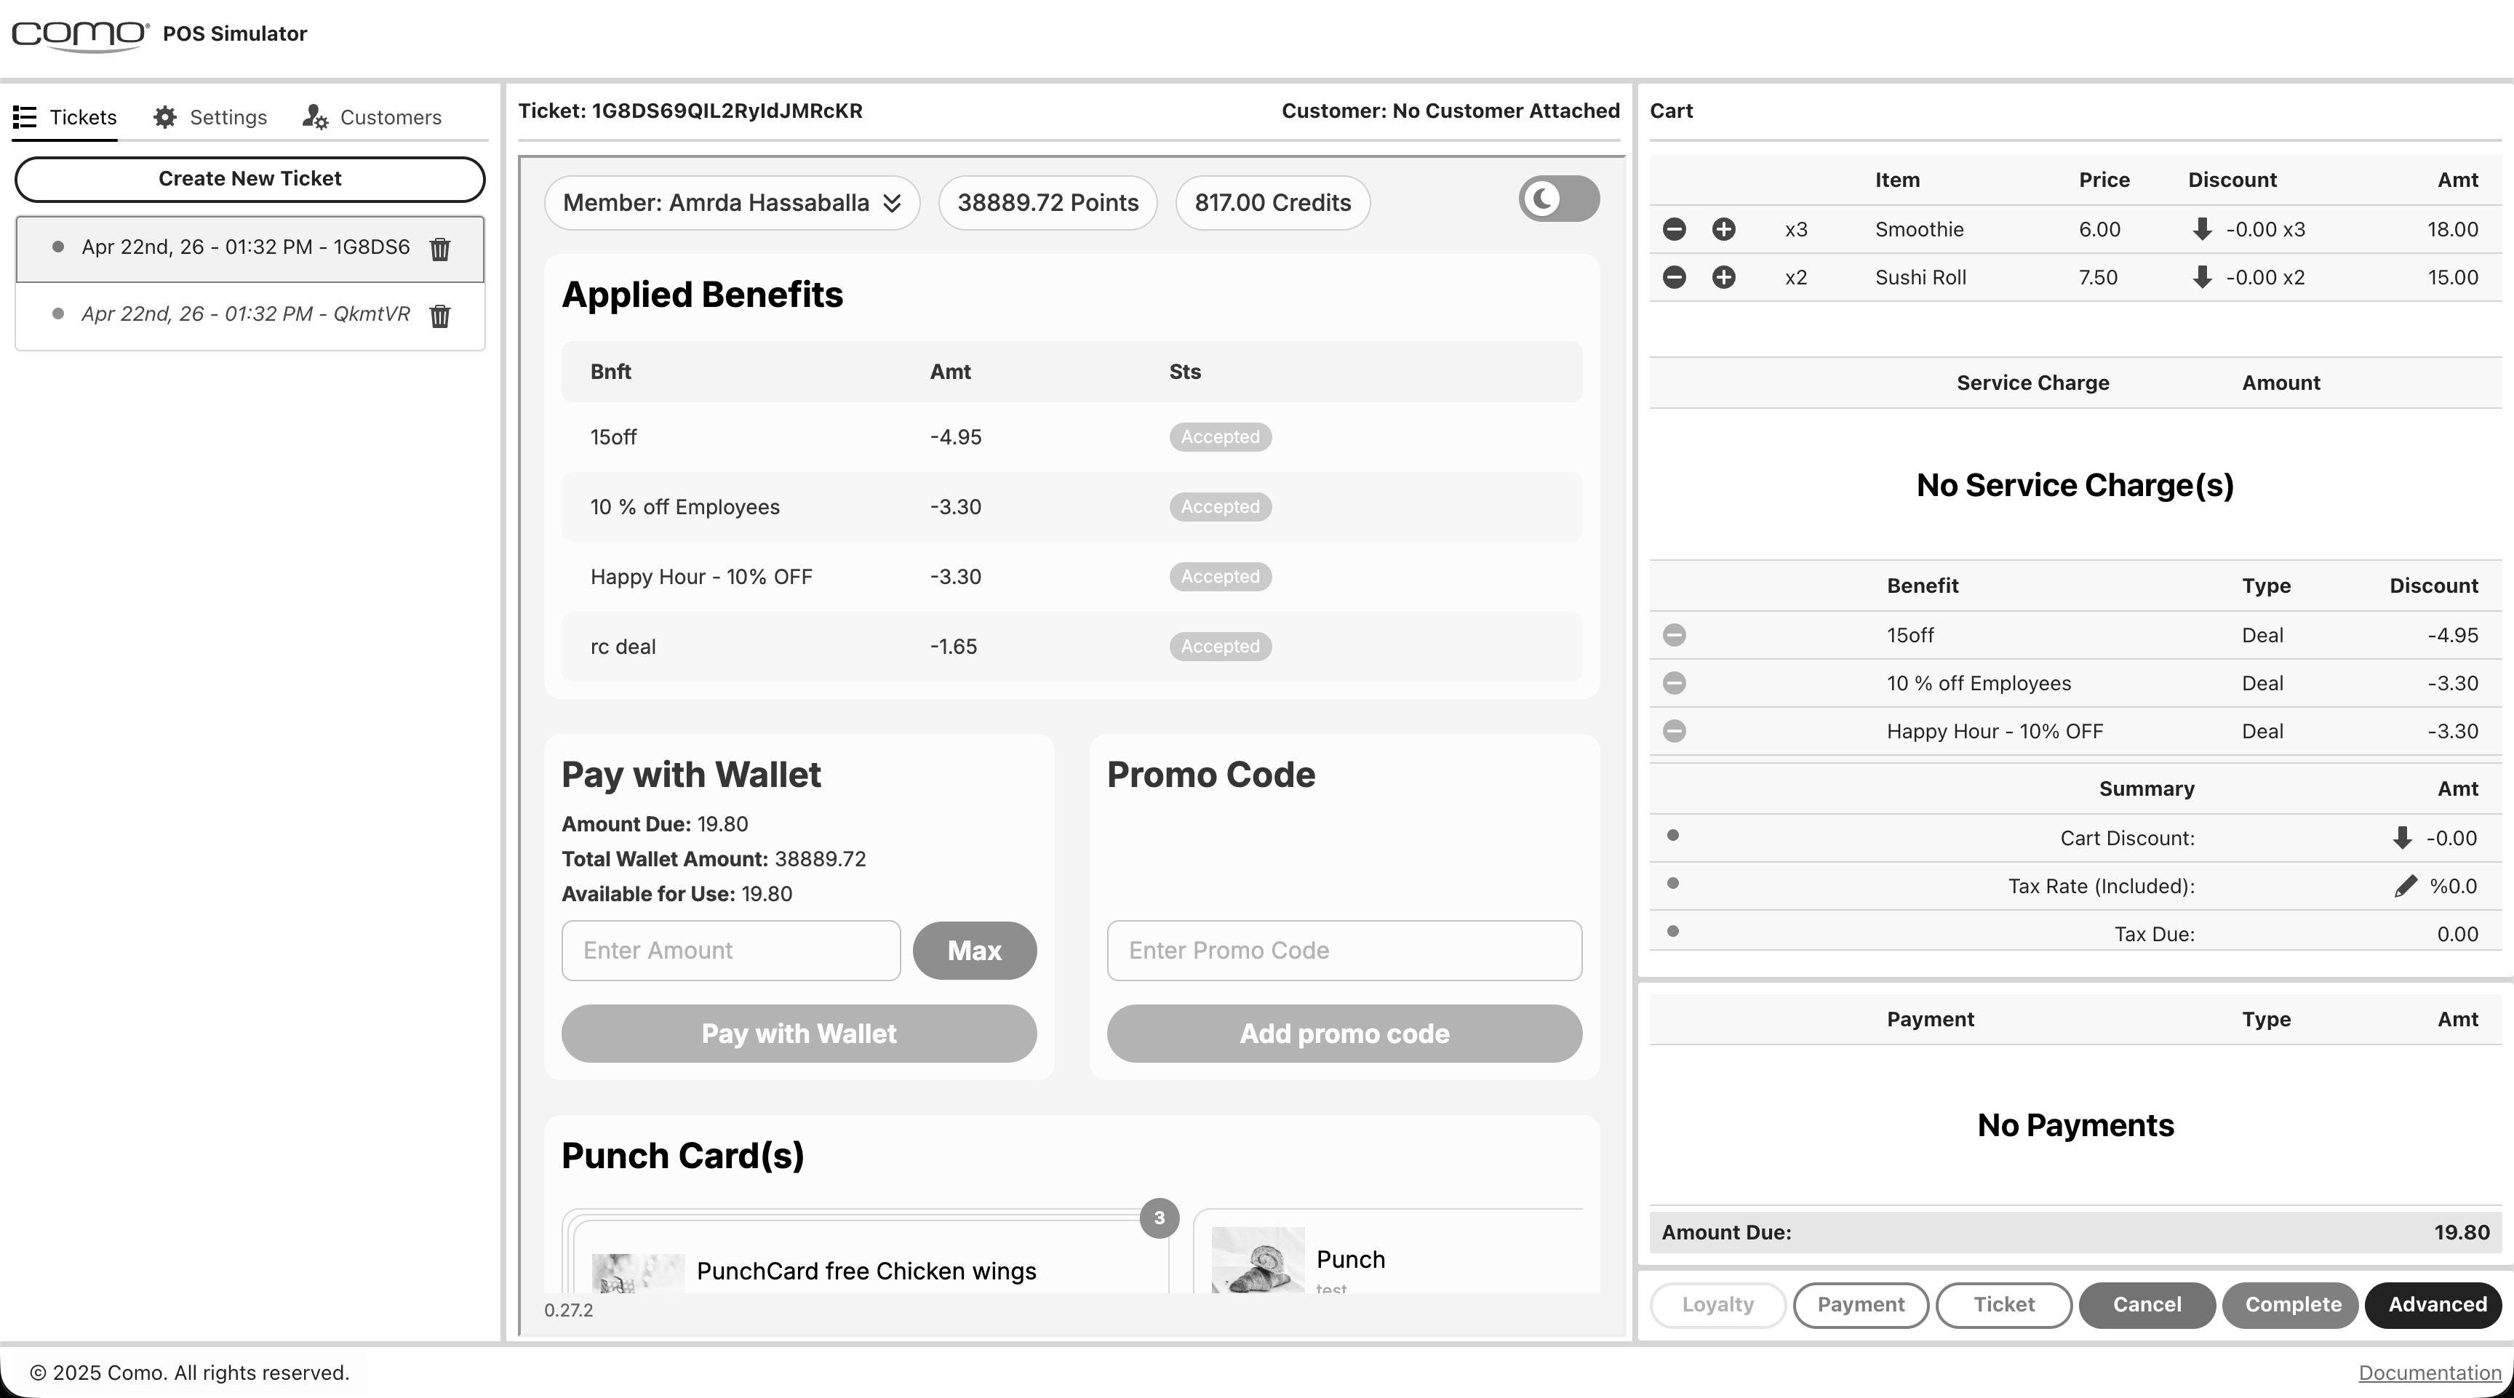This screenshot has width=2514, height=1398.
Task: Click Accepted status badge for Happy Hour
Action: 1220,577
